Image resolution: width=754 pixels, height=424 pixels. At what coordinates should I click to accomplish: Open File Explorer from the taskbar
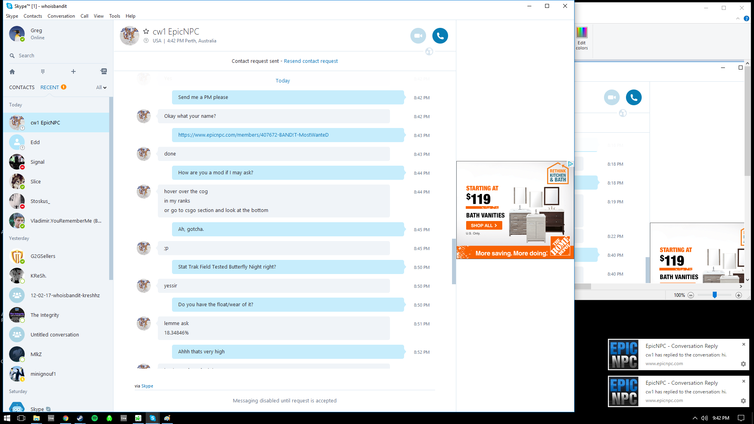point(36,418)
